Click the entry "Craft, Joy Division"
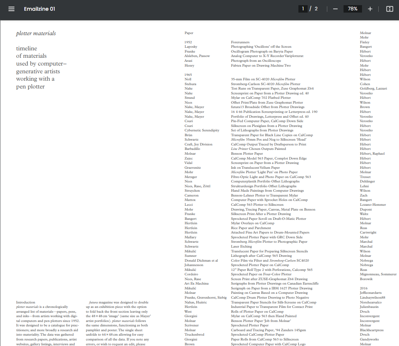The height and width of the screenshot is (346, 399). coord(199,144)
